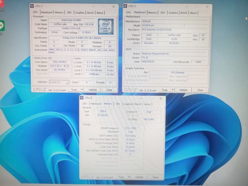Click the 0.704 V core voltage value
Screen dimensions: 248x186
(87, 32)
